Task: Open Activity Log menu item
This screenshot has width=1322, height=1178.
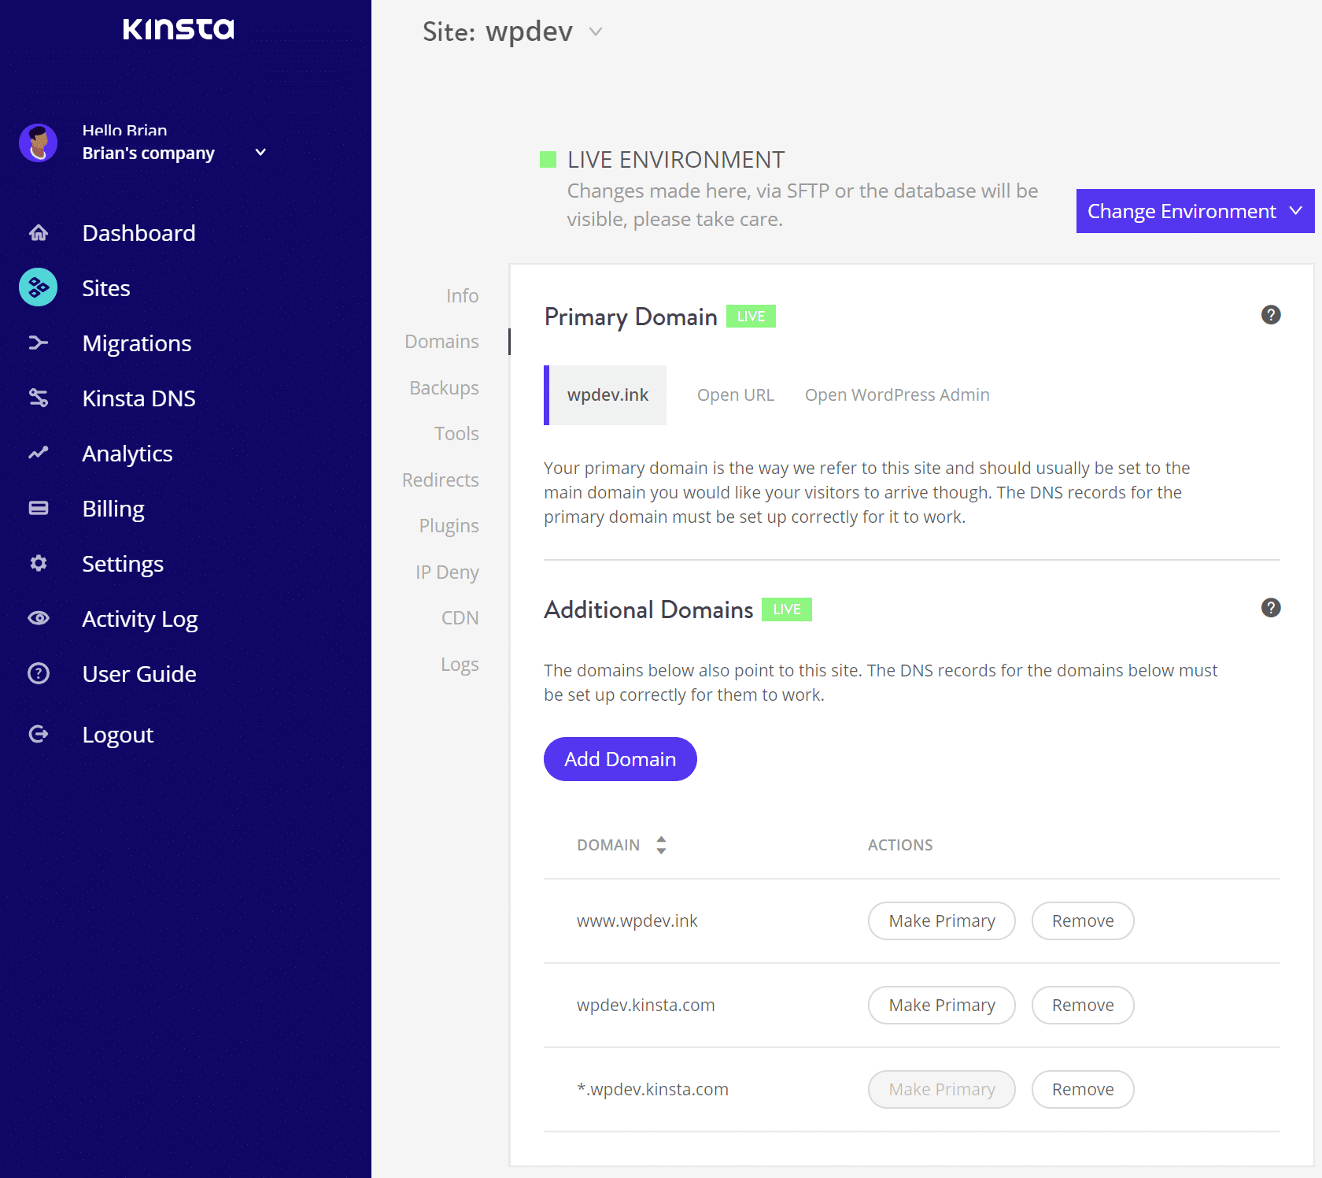Action: tap(140, 619)
